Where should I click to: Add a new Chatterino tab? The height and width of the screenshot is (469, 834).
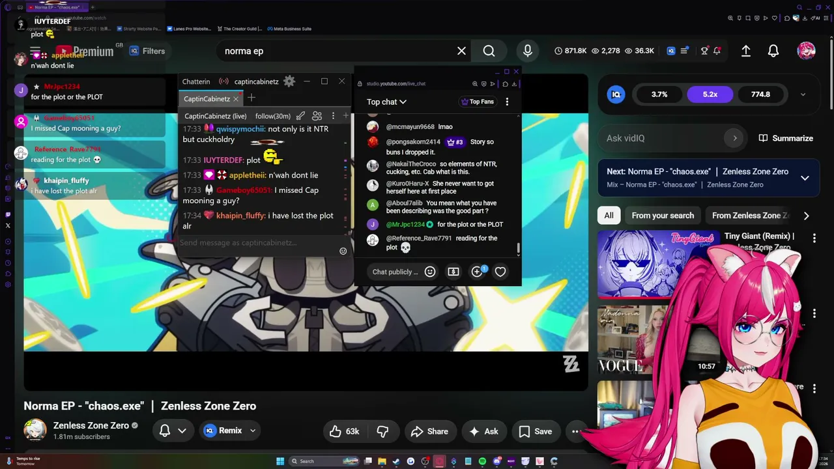coord(252,98)
